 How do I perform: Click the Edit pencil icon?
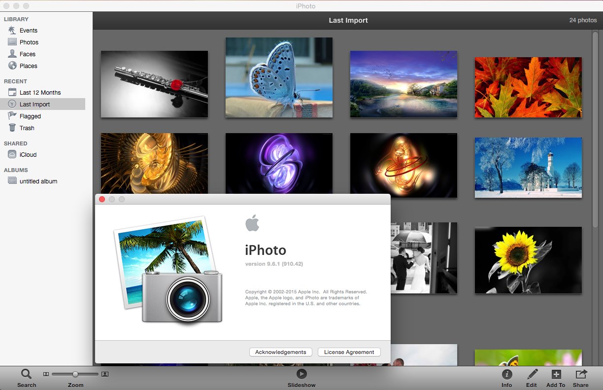[532, 374]
